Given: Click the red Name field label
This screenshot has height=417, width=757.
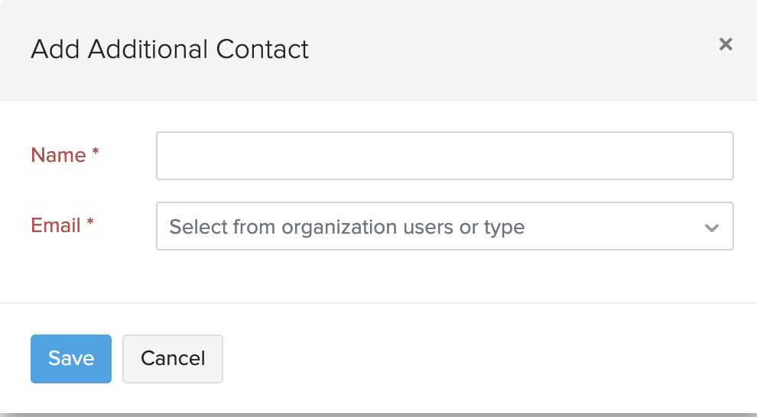Looking at the screenshot, I should 58,155.
